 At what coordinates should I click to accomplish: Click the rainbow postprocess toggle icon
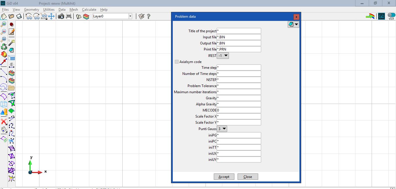coord(370,17)
